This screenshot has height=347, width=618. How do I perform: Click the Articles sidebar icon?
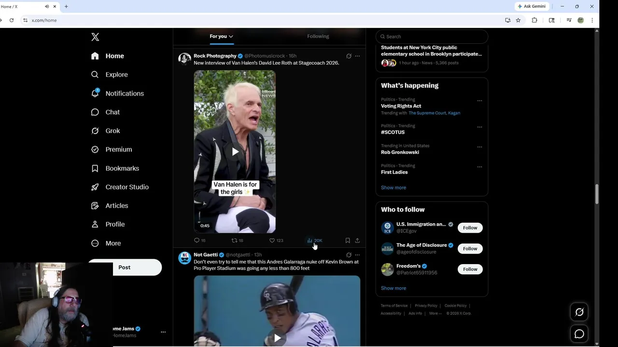pos(95,206)
